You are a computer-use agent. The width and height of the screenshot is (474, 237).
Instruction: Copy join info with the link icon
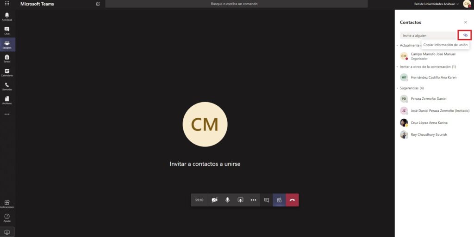pyautogui.click(x=465, y=35)
